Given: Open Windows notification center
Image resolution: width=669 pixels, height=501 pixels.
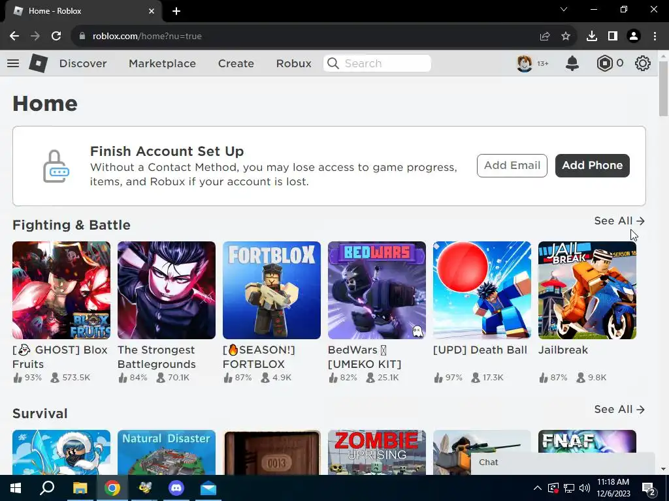Looking at the screenshot, I should click(x=649, y=489).
